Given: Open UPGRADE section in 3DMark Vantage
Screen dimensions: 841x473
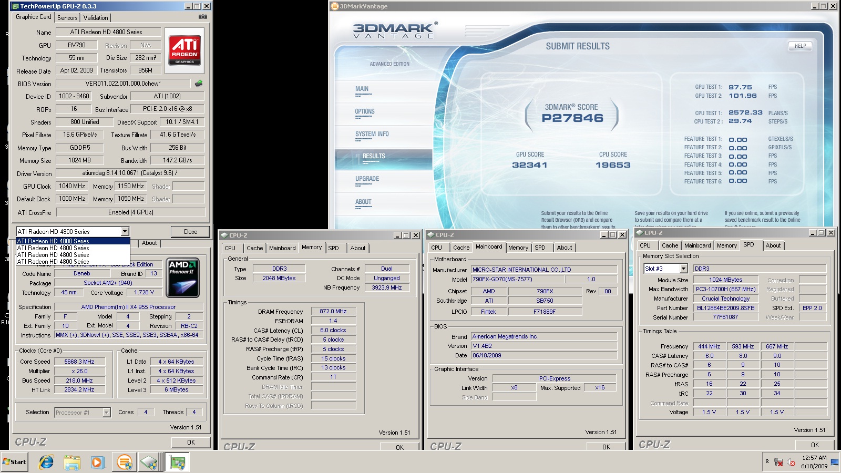Looking at the screenshot, I should [x=367, y=179].
